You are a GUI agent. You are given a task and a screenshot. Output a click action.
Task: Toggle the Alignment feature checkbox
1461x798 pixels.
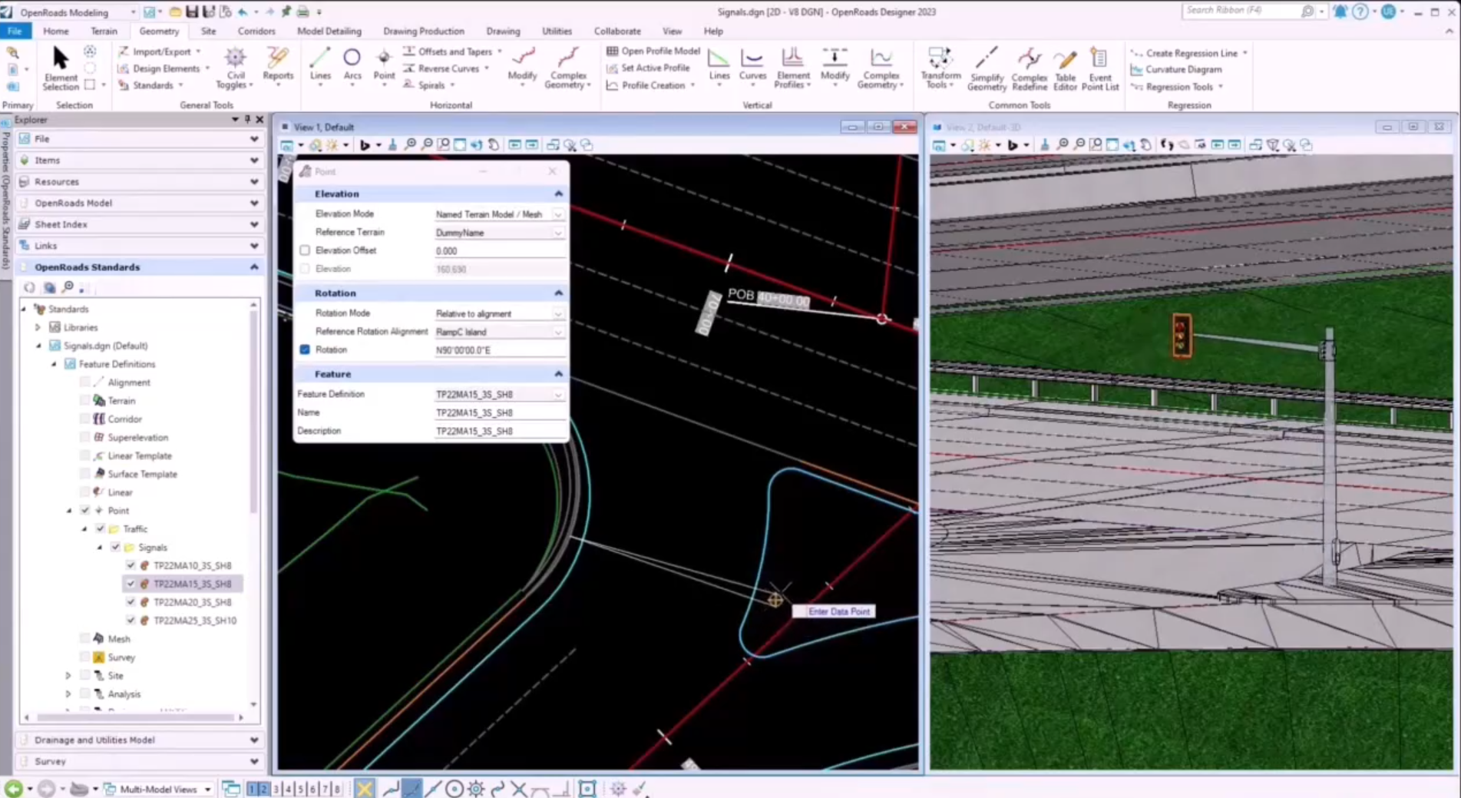click(x=85, y=382)
